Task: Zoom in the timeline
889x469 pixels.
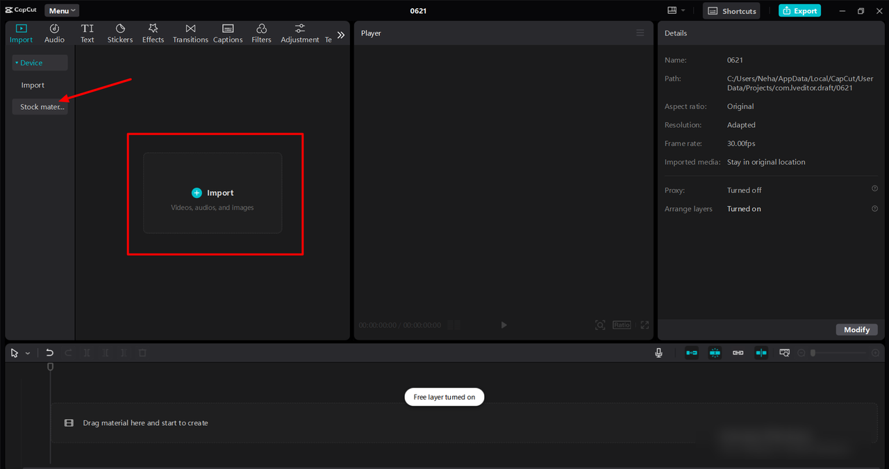Action: tap(875, 353)
